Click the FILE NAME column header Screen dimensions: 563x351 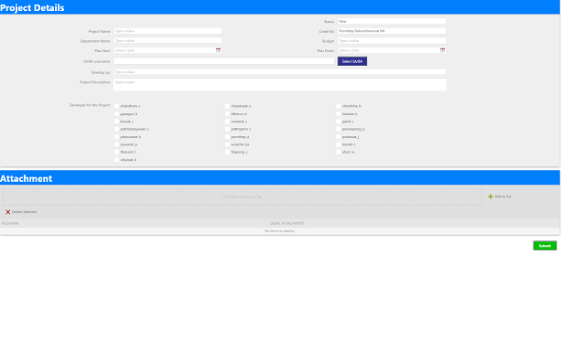(x=10, y=223)
